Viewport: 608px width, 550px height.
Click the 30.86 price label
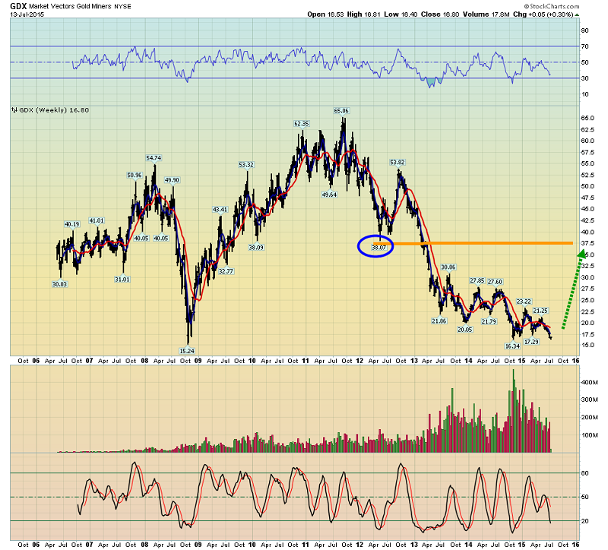(448, 267)
